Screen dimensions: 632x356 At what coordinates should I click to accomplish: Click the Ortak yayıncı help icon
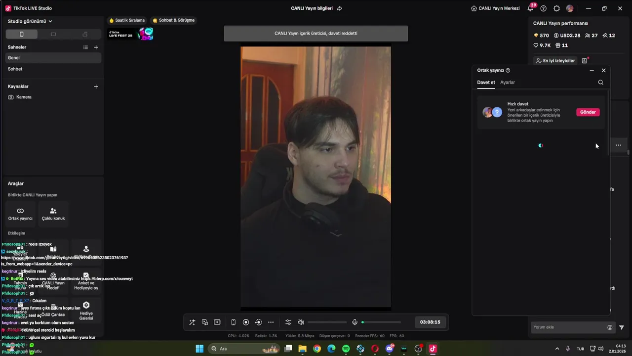508,71
